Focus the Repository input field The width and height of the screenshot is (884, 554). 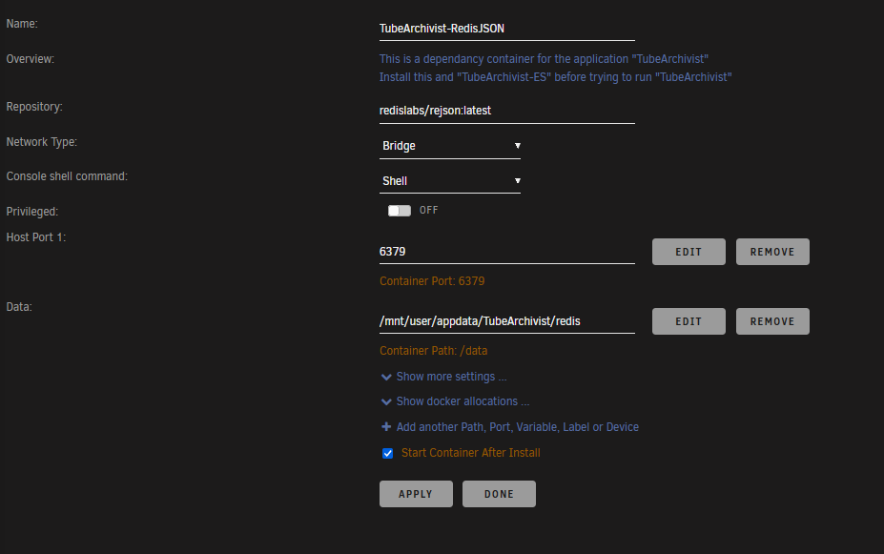(506, 111)
